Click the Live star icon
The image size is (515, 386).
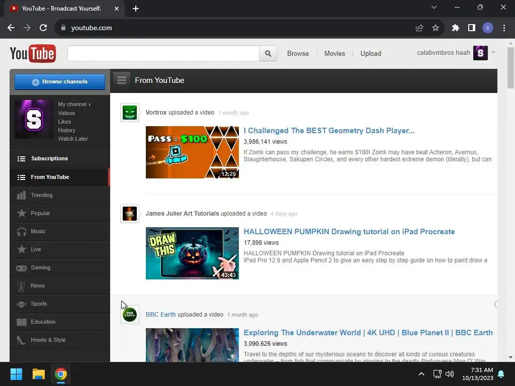pyautogui.click(x=22, y=249)
